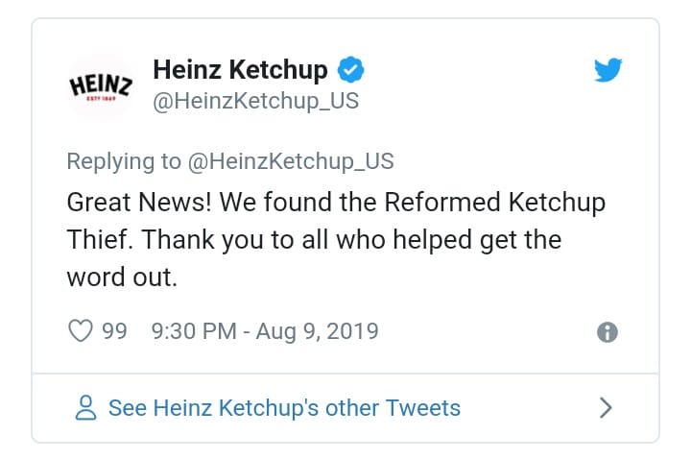Click the chevron arrow for other Tweets
The height and width of the screenshot is (459, 691).
606,408
